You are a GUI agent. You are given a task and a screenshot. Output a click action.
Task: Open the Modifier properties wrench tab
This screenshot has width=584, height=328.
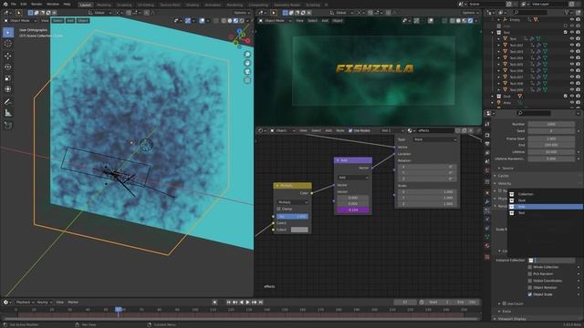[487, 201]
